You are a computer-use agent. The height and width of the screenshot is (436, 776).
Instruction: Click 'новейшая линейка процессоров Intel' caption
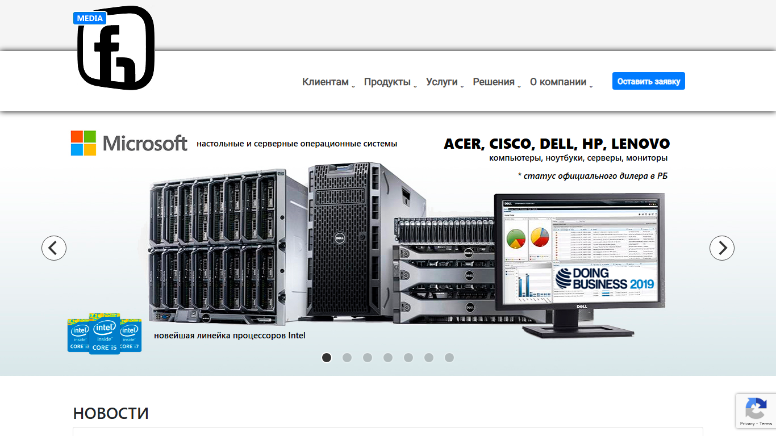tap(230, 336)
